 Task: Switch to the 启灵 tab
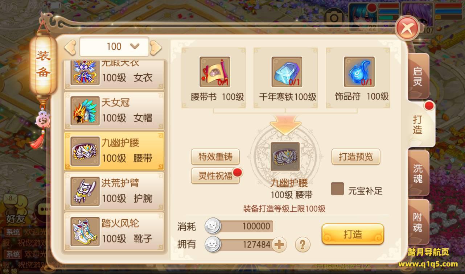(x=418, y=76)
